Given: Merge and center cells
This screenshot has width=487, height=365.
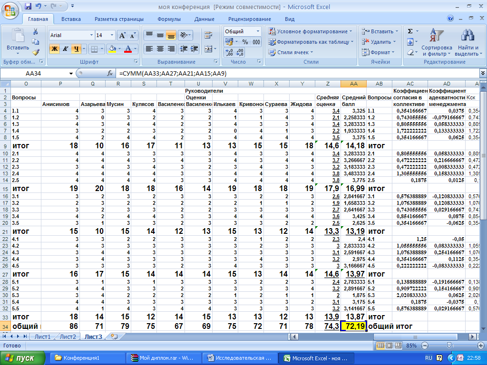Looking at the screenshot, I should (x=208, y=49).
